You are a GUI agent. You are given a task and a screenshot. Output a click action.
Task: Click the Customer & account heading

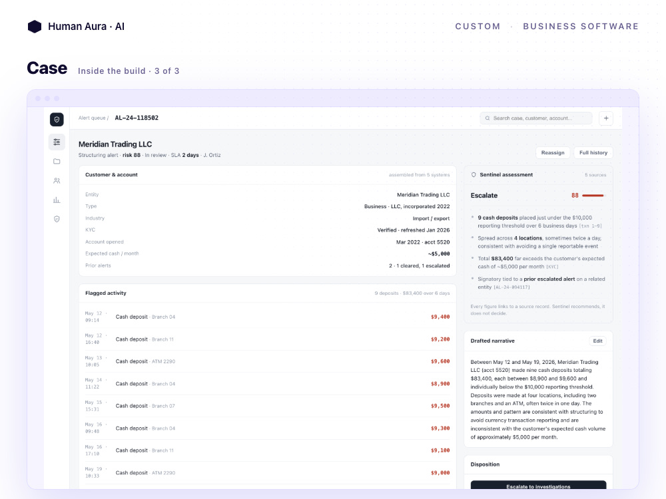111,175
